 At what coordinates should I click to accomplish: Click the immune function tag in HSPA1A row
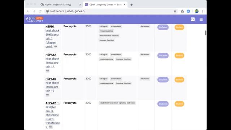coord(123,59)
